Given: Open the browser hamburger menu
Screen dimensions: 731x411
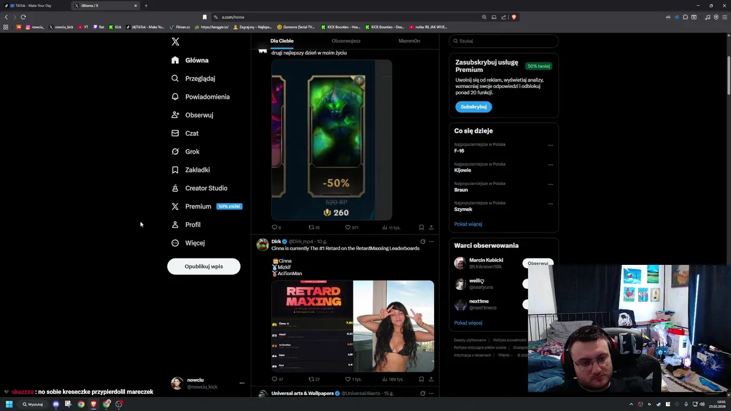Looking at the screenshot, I should (725, 17).
